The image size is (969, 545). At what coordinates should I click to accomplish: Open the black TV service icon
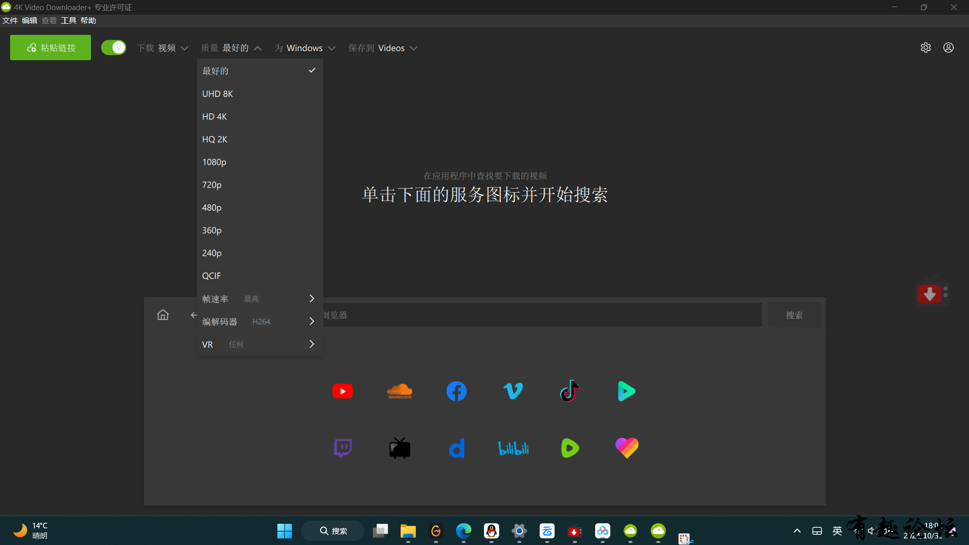click(x=400, y=448)
